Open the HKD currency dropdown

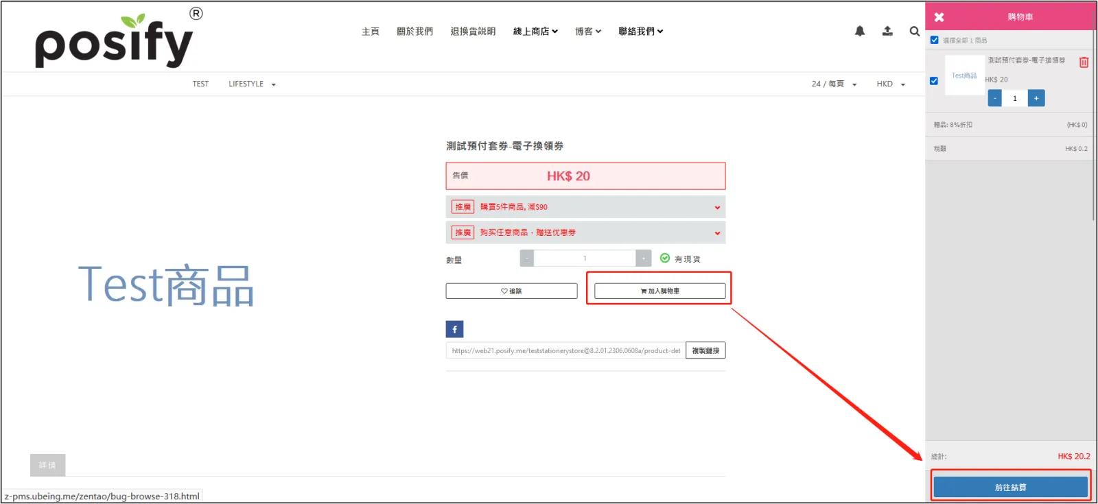coord(890,84)
